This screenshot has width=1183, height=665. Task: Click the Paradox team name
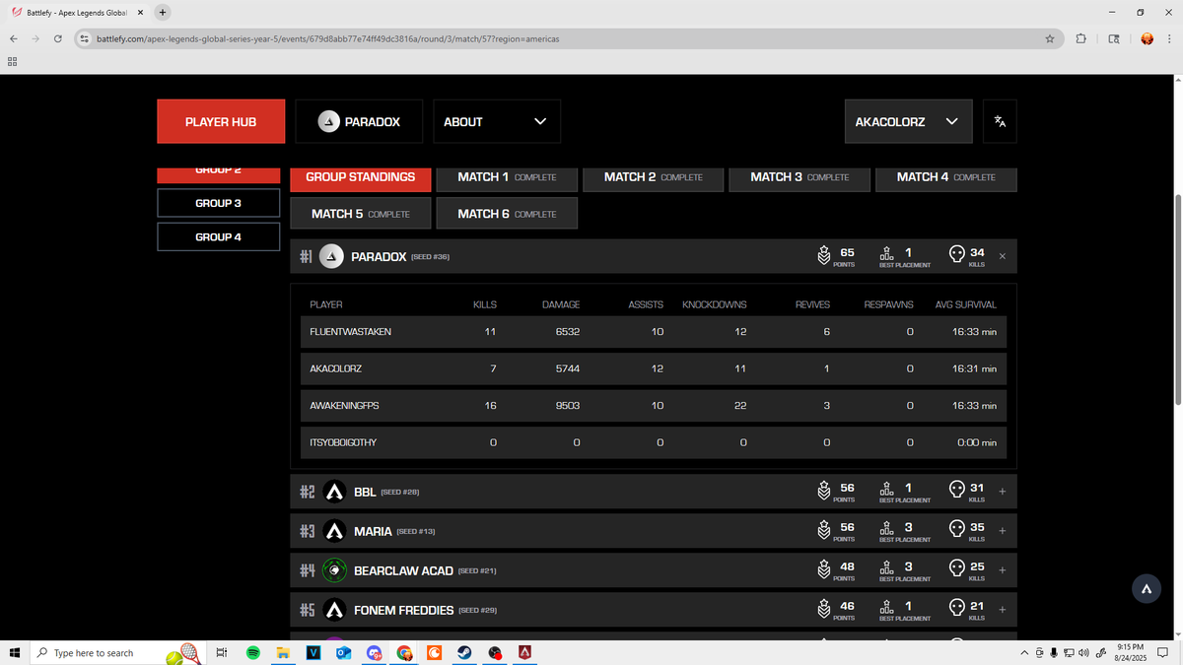[x=379, y=256]
